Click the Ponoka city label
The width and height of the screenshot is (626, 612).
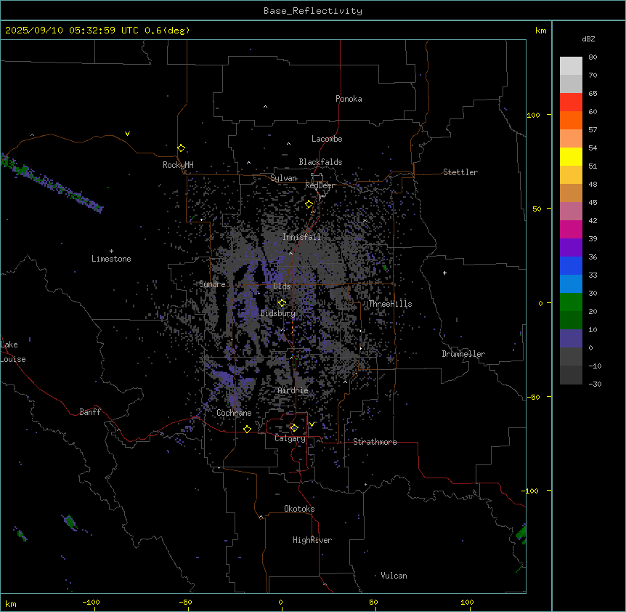point(349,99)
